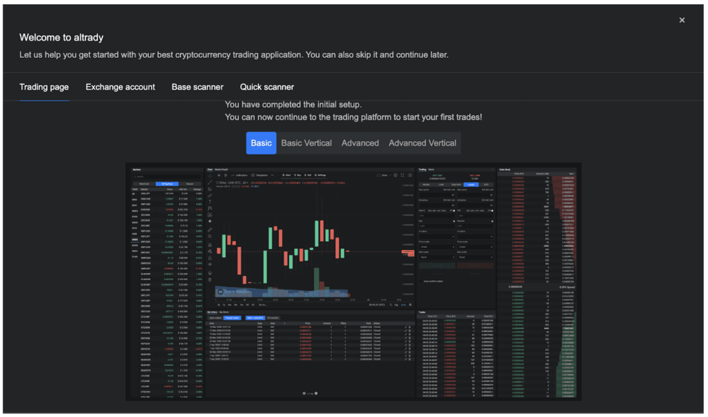Choose the Advanced Vertical layout
Image resolution: width=708 pixels, height=417 pixels.
click(x=422, y=143)
